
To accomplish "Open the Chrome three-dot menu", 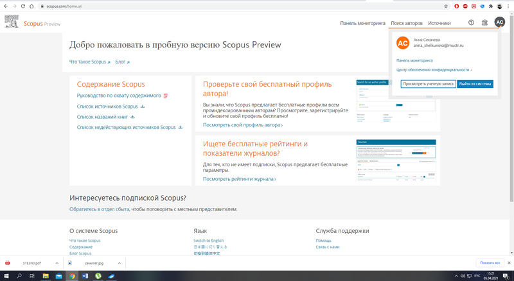I will point(508,6).
